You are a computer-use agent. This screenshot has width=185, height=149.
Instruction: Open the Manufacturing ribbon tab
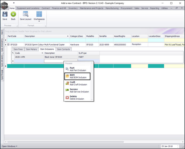(x=112, y=8)
